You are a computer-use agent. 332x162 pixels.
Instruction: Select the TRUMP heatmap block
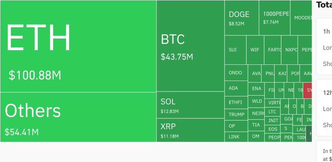(x=236, y=115)
